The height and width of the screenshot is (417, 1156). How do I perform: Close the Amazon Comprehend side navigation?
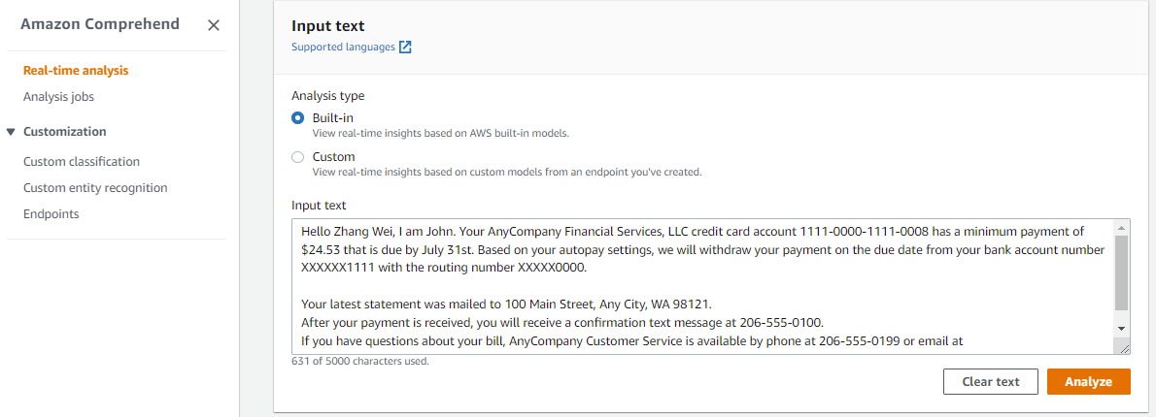[x=214, y=25]
